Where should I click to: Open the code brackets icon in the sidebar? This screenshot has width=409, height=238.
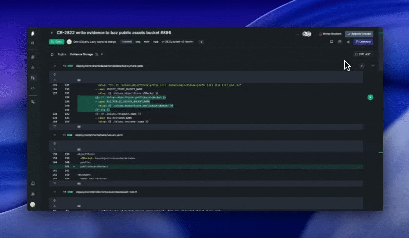coord(33,88)
